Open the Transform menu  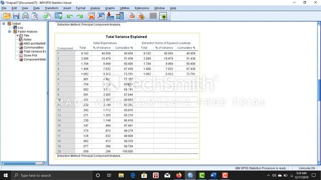click(52, 8)
